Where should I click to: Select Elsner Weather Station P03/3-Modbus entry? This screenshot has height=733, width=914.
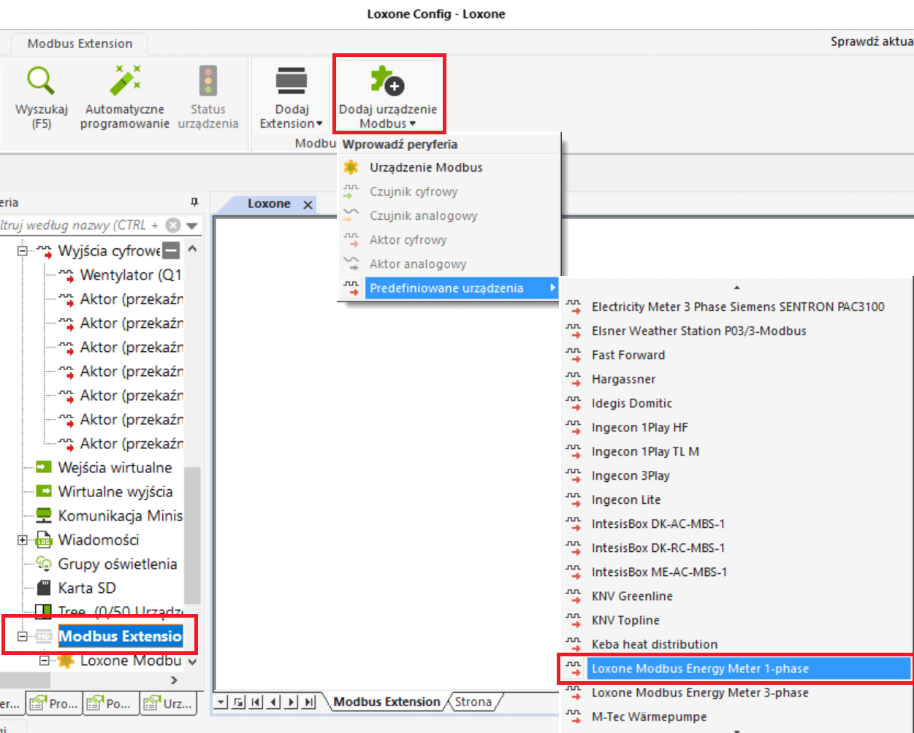[698, 331]
